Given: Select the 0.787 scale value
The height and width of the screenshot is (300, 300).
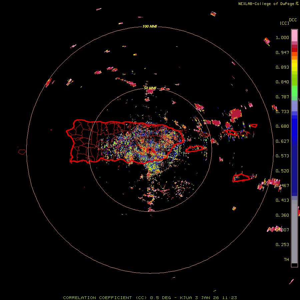Looking at the screenshot, I should (282, 97).
